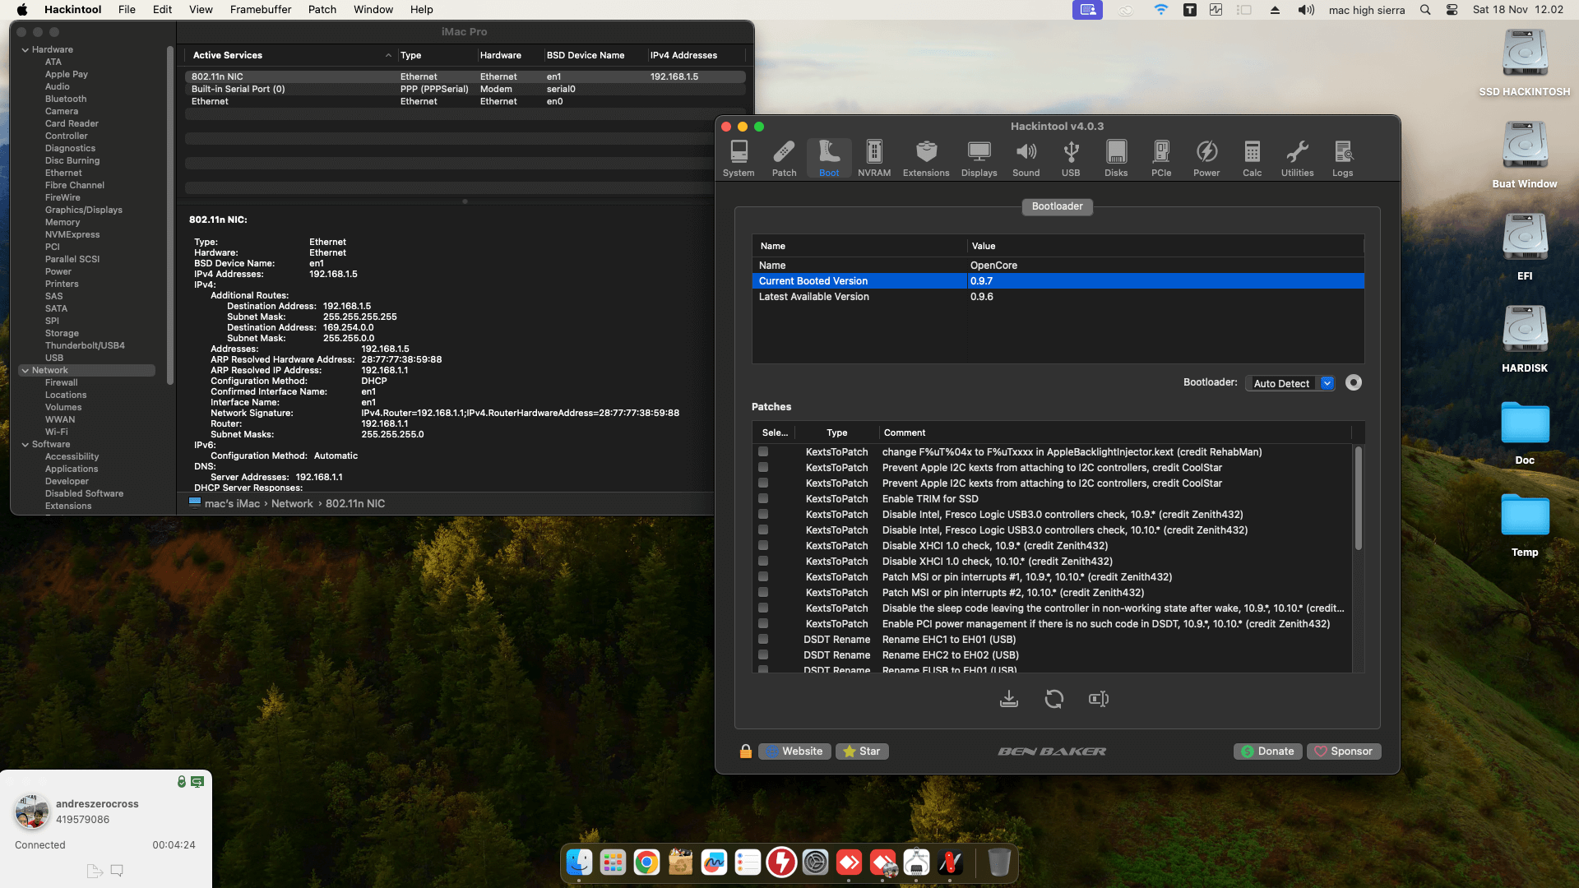Open the Edit menu
This screenshot has width=1579, height=888.
[x=162, y=10]
